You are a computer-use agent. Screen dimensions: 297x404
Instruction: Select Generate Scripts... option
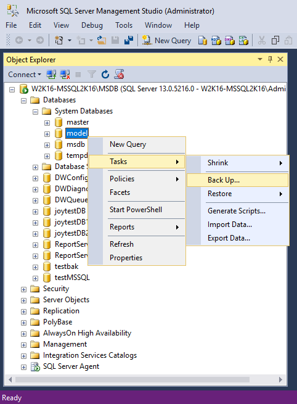point(237,211)
